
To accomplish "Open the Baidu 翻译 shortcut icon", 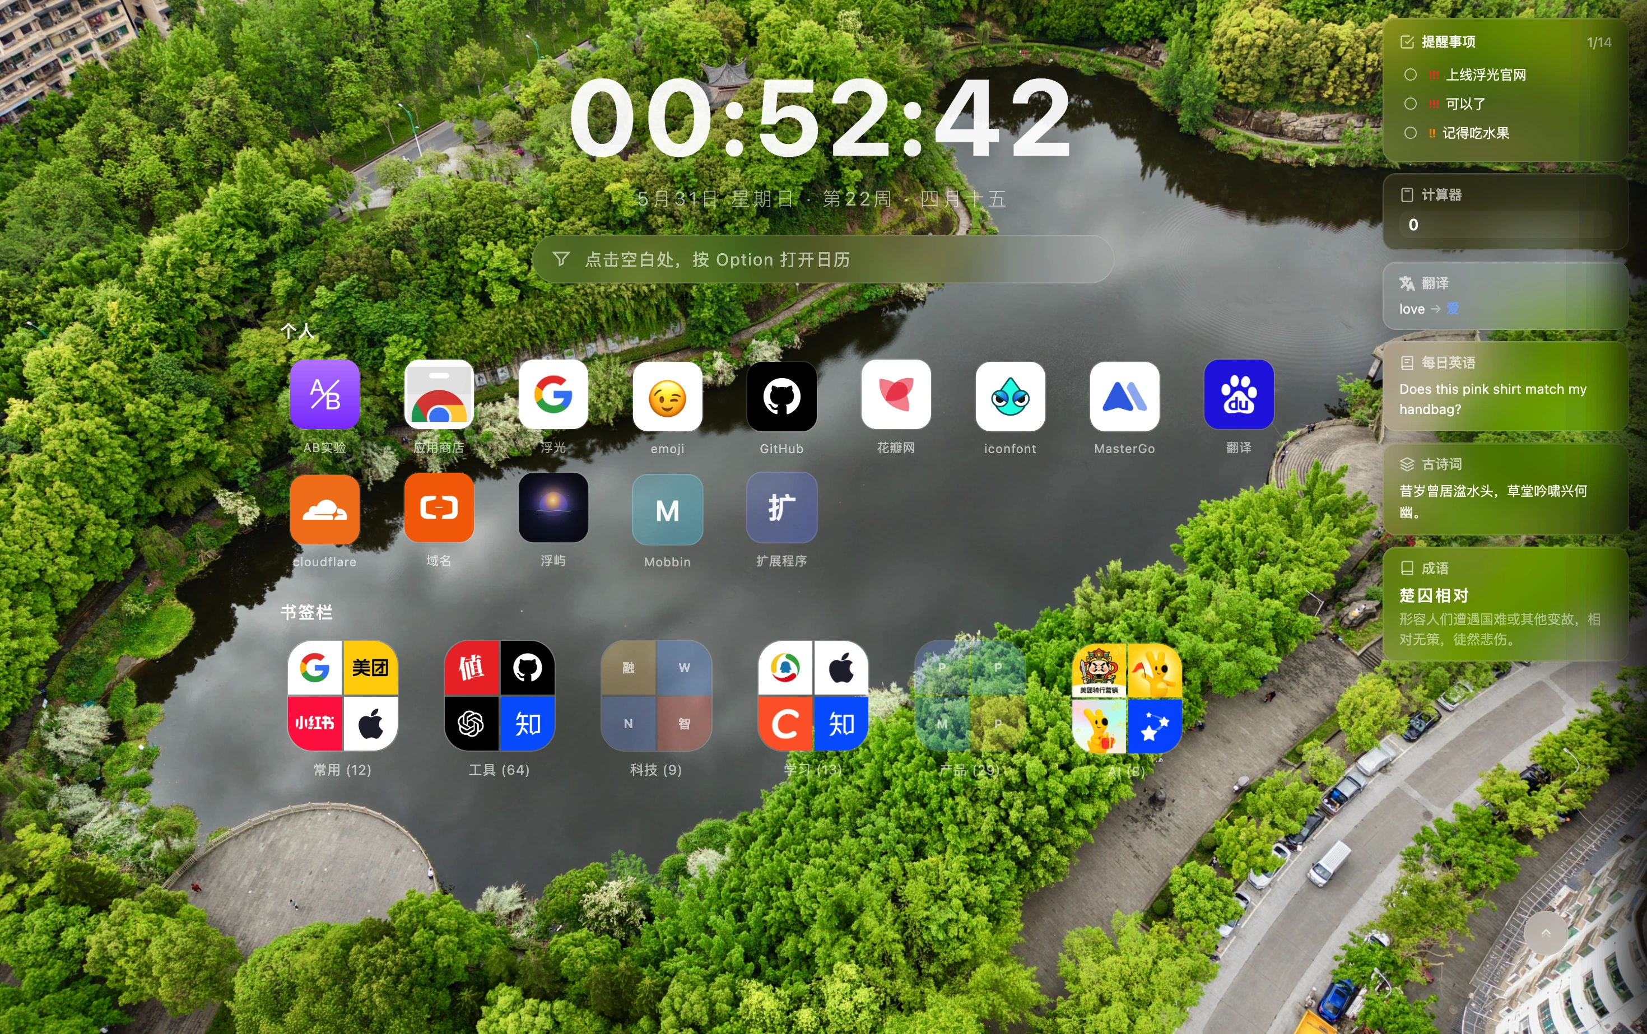I will (x=1239, y=394).
